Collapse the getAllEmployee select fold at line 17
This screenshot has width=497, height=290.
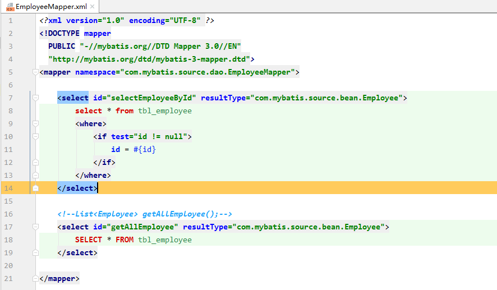coord(35,227)
